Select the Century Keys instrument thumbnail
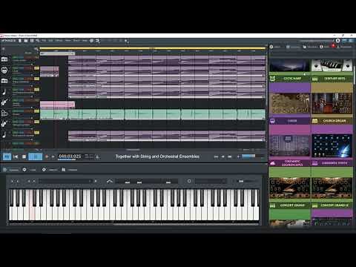Image resolution: width=356 pixels, height=267 pixels. pos(332,65)
